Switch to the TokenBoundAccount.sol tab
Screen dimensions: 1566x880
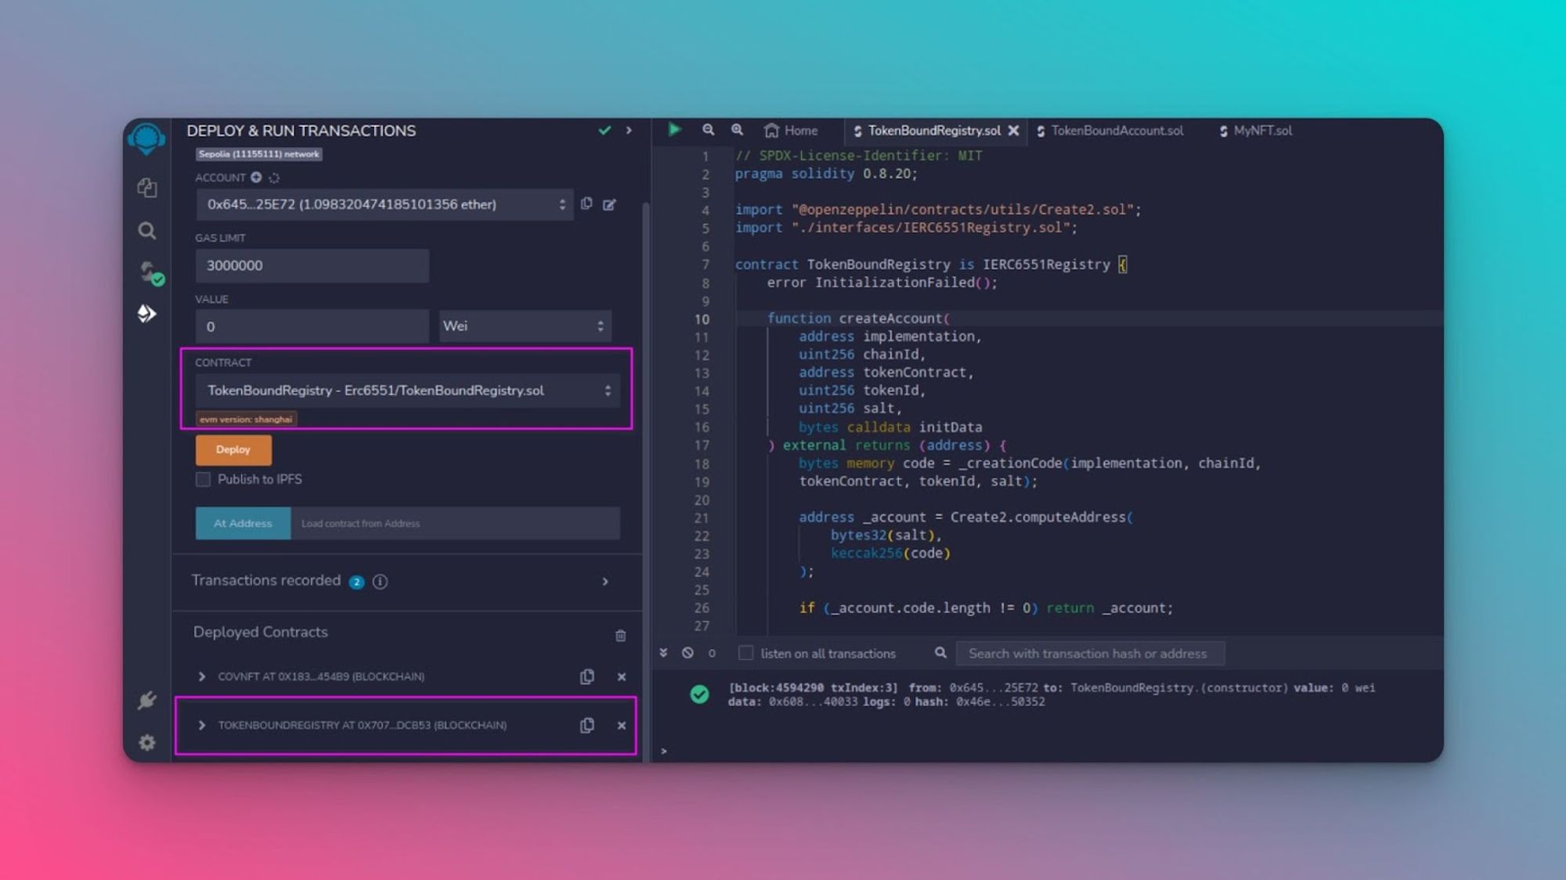1110,131
